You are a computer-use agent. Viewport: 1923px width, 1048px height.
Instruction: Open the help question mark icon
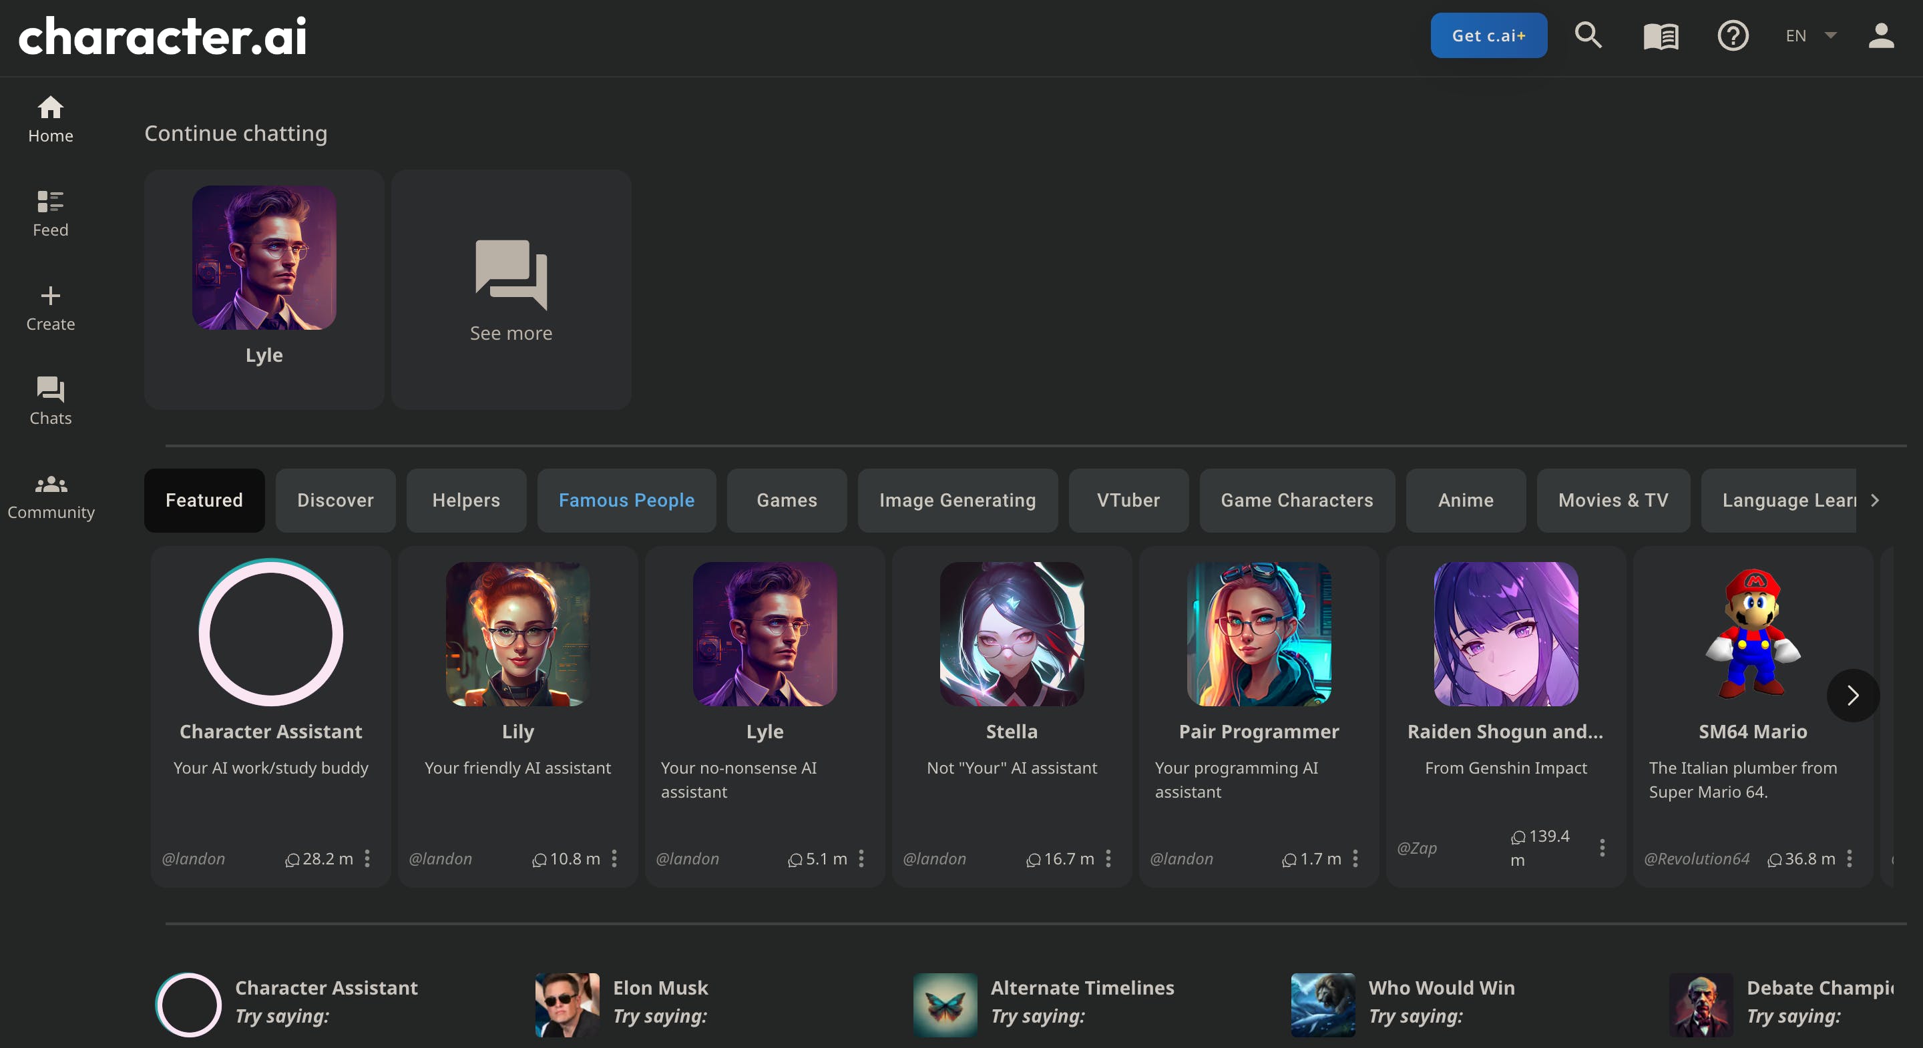click(x=1732, y=36)
